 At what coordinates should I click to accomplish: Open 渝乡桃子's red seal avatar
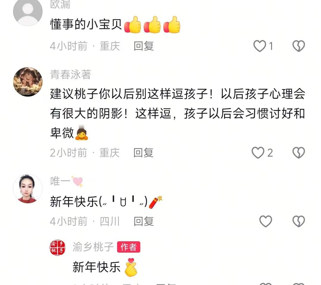(x=57, y=248)
